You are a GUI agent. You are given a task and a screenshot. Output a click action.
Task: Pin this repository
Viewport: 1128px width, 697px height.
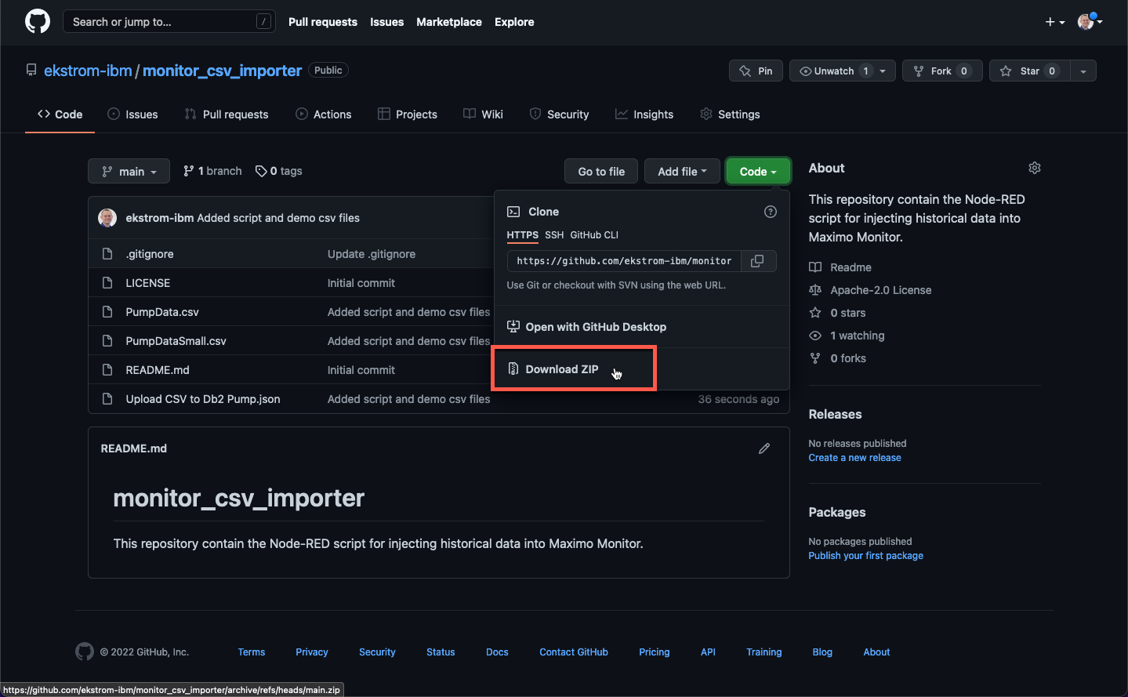coord(756,71)
